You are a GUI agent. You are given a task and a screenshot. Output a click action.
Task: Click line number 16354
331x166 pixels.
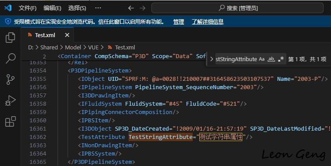pos(38,71)
